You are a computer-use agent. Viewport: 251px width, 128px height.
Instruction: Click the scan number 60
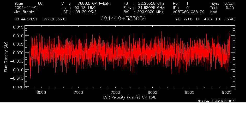40,3
